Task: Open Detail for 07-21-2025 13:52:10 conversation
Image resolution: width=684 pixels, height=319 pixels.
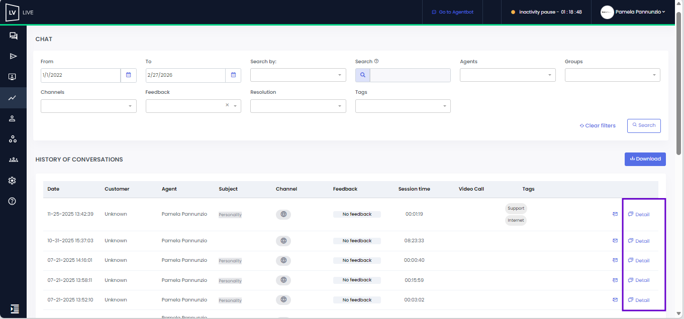Action: pos(639,300)
